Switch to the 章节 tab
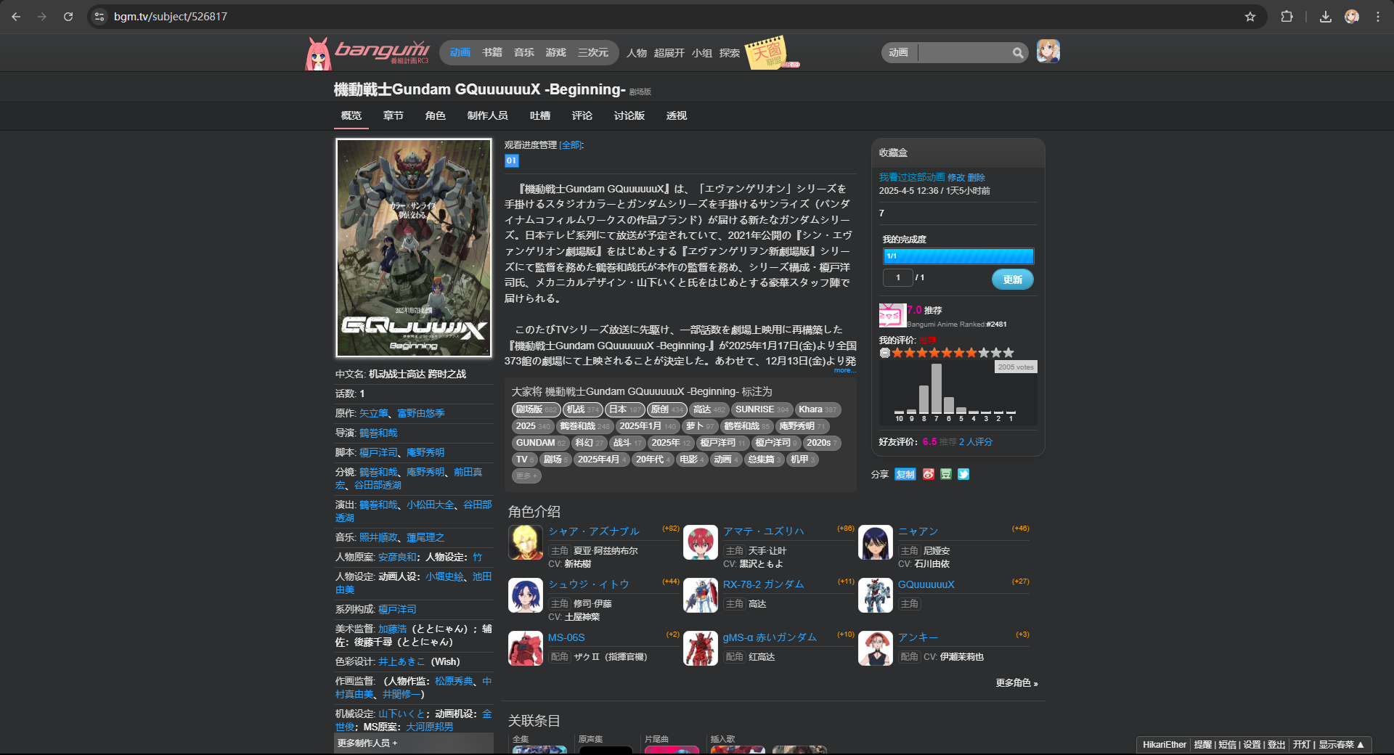This screenshot has width=1394, height=755. click(393, 115)
